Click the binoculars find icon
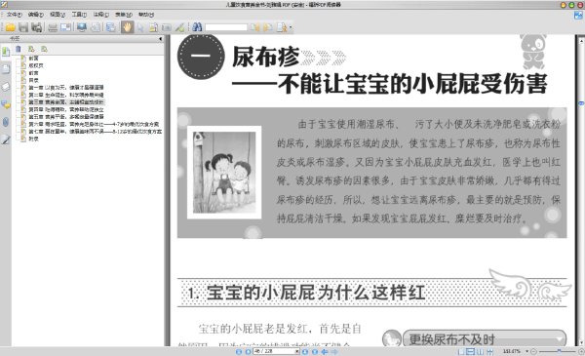The image size is (585, 356). tap(197, 27)
